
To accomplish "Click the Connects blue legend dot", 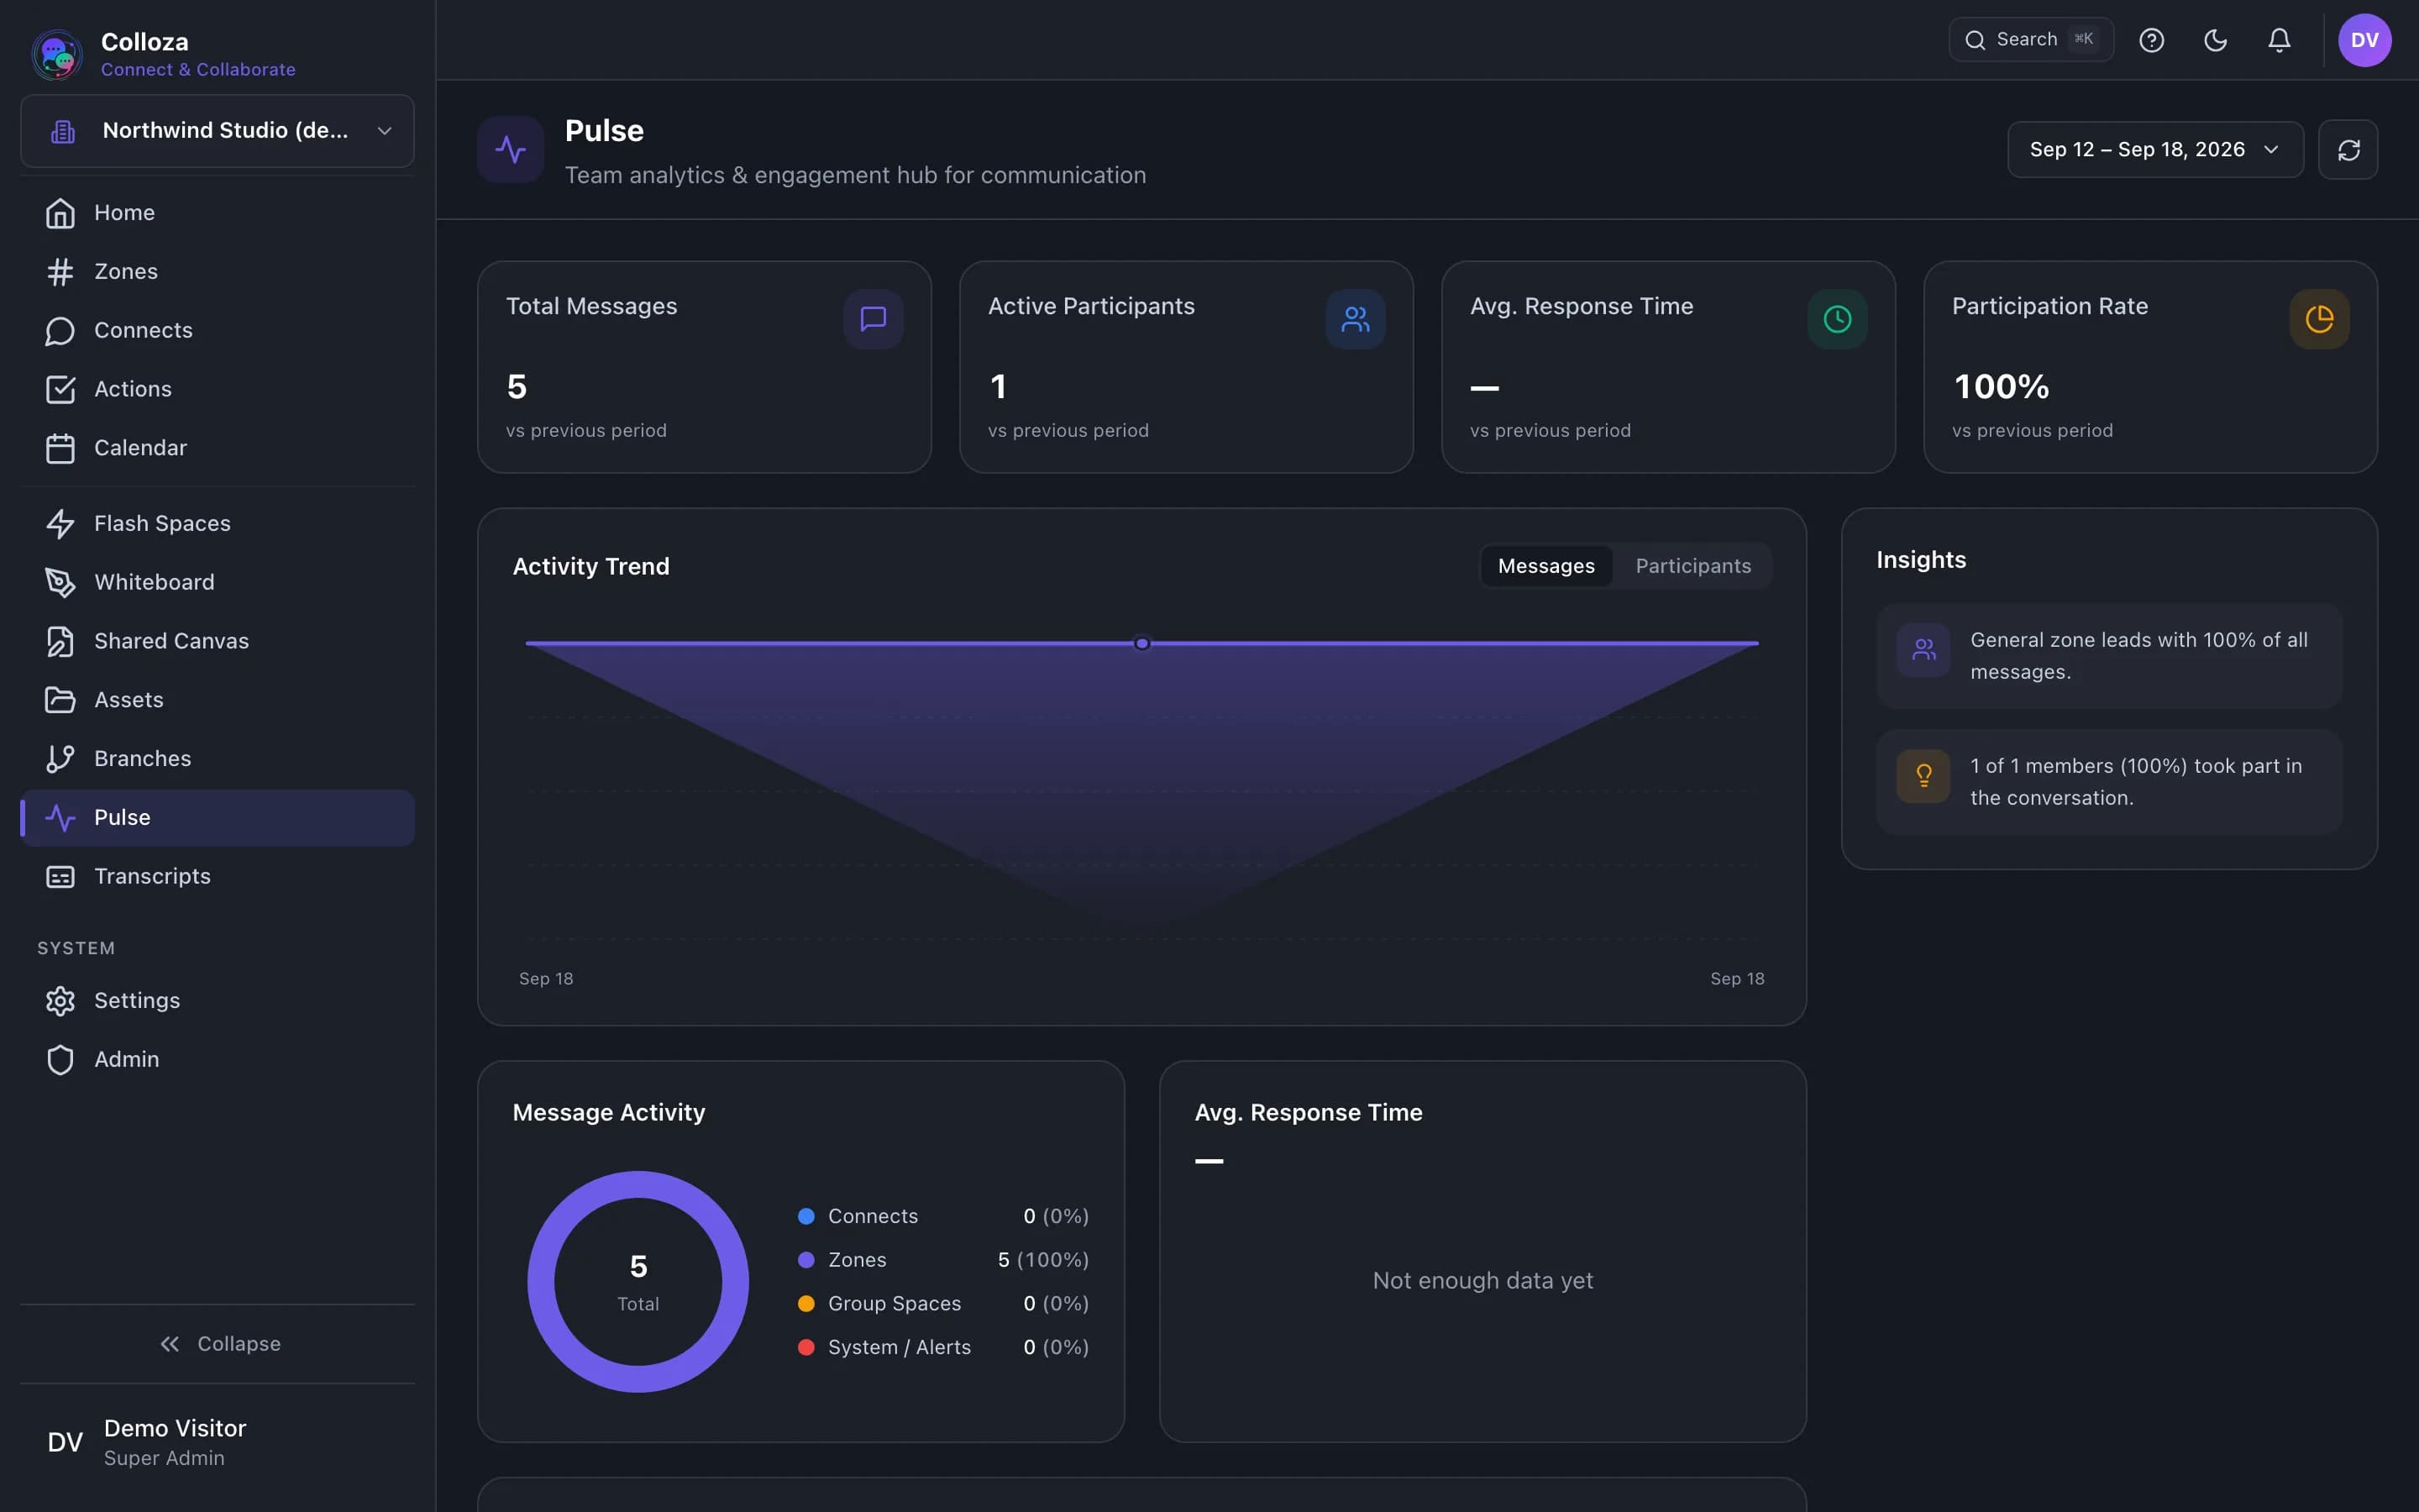I will click(x=805, y=1216).
